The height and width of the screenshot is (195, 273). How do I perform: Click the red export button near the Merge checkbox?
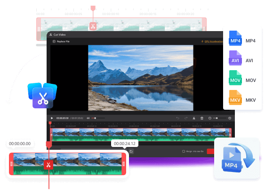point(210,151)
